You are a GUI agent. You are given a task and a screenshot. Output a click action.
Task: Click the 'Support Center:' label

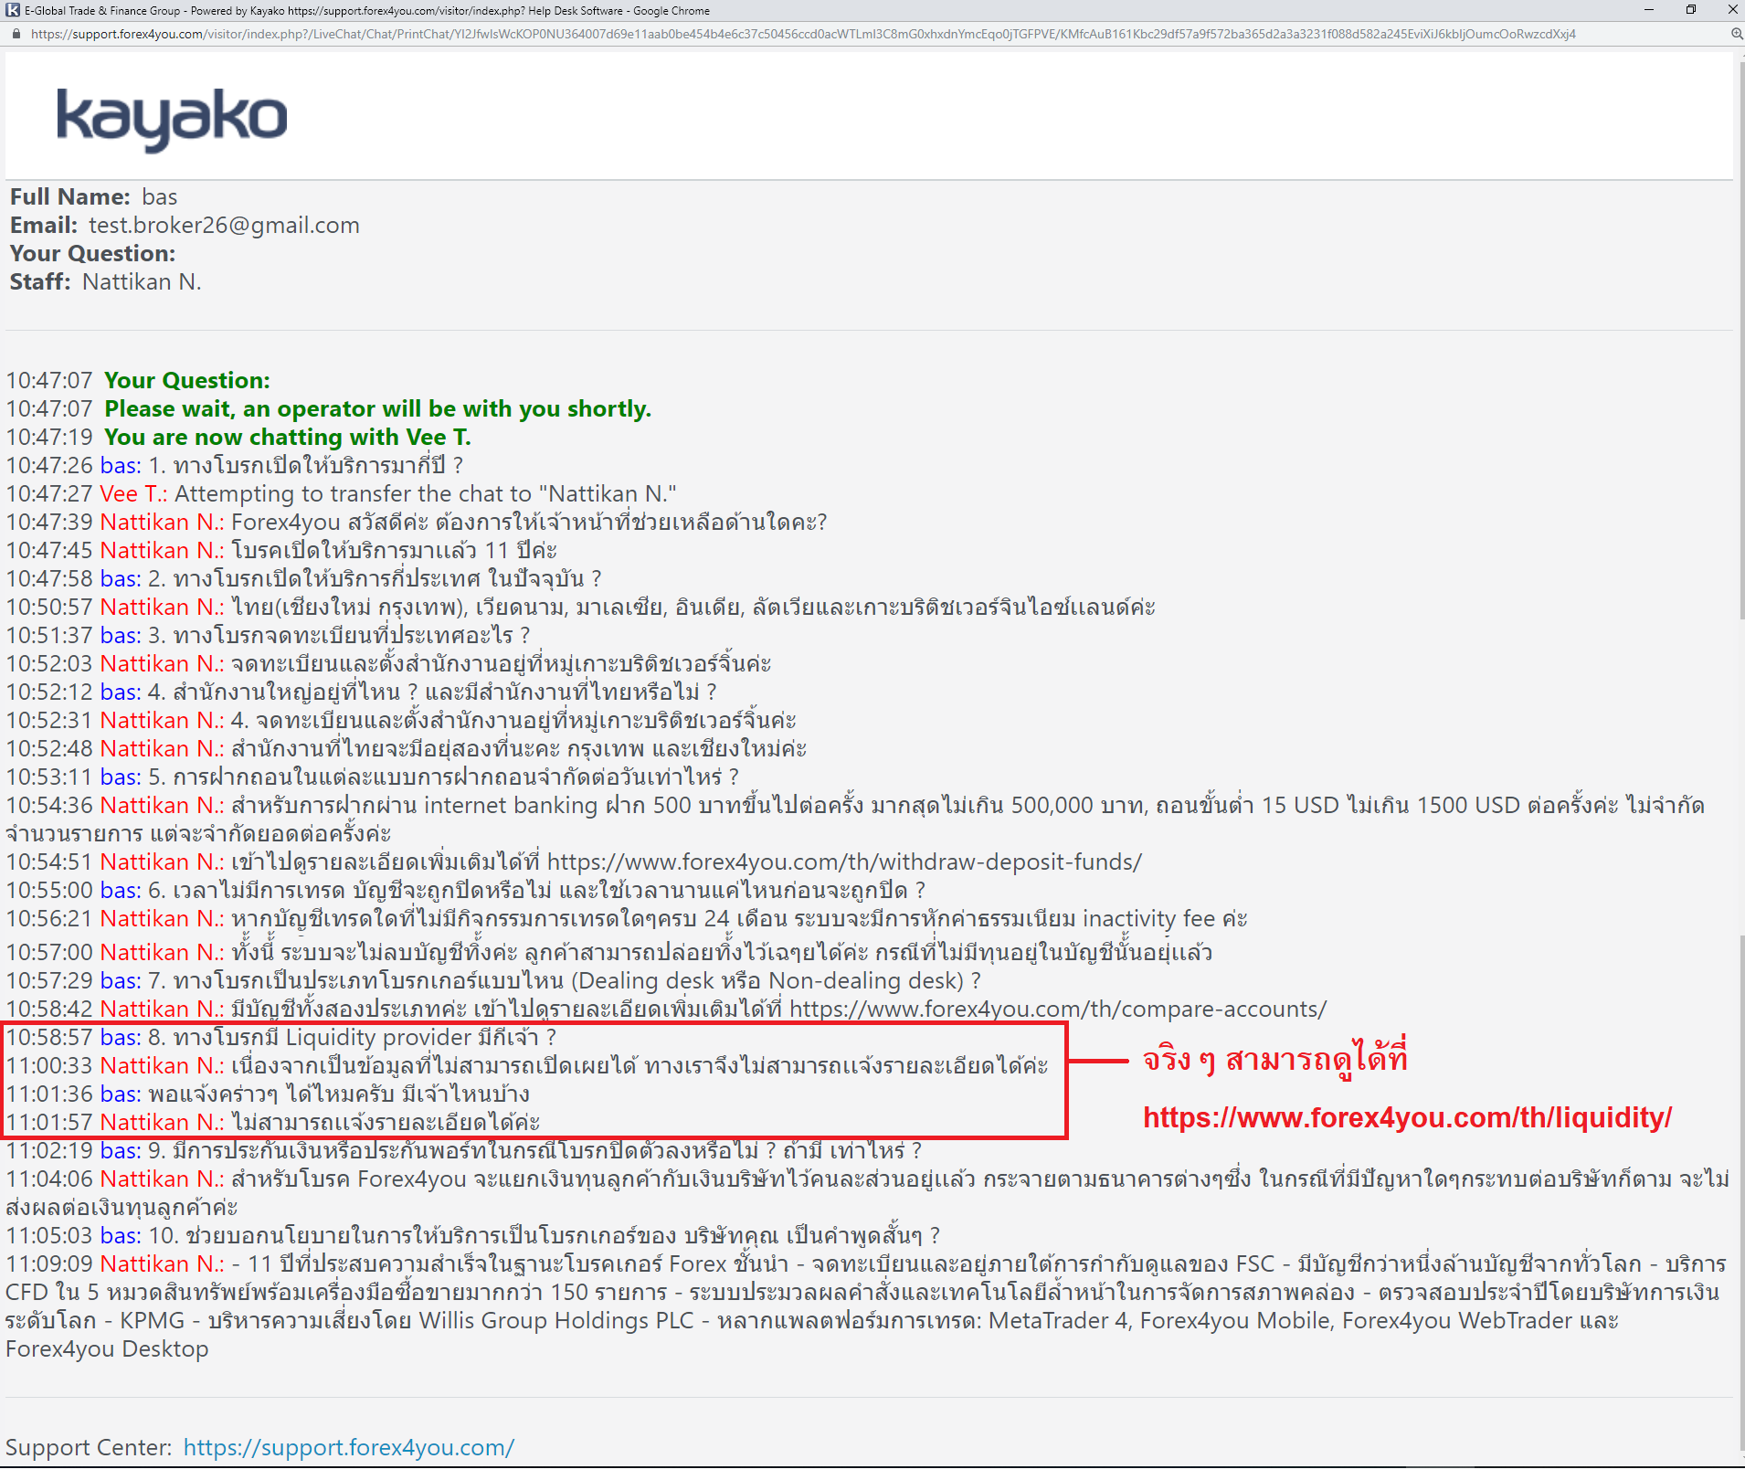[x=89, y=1447]
